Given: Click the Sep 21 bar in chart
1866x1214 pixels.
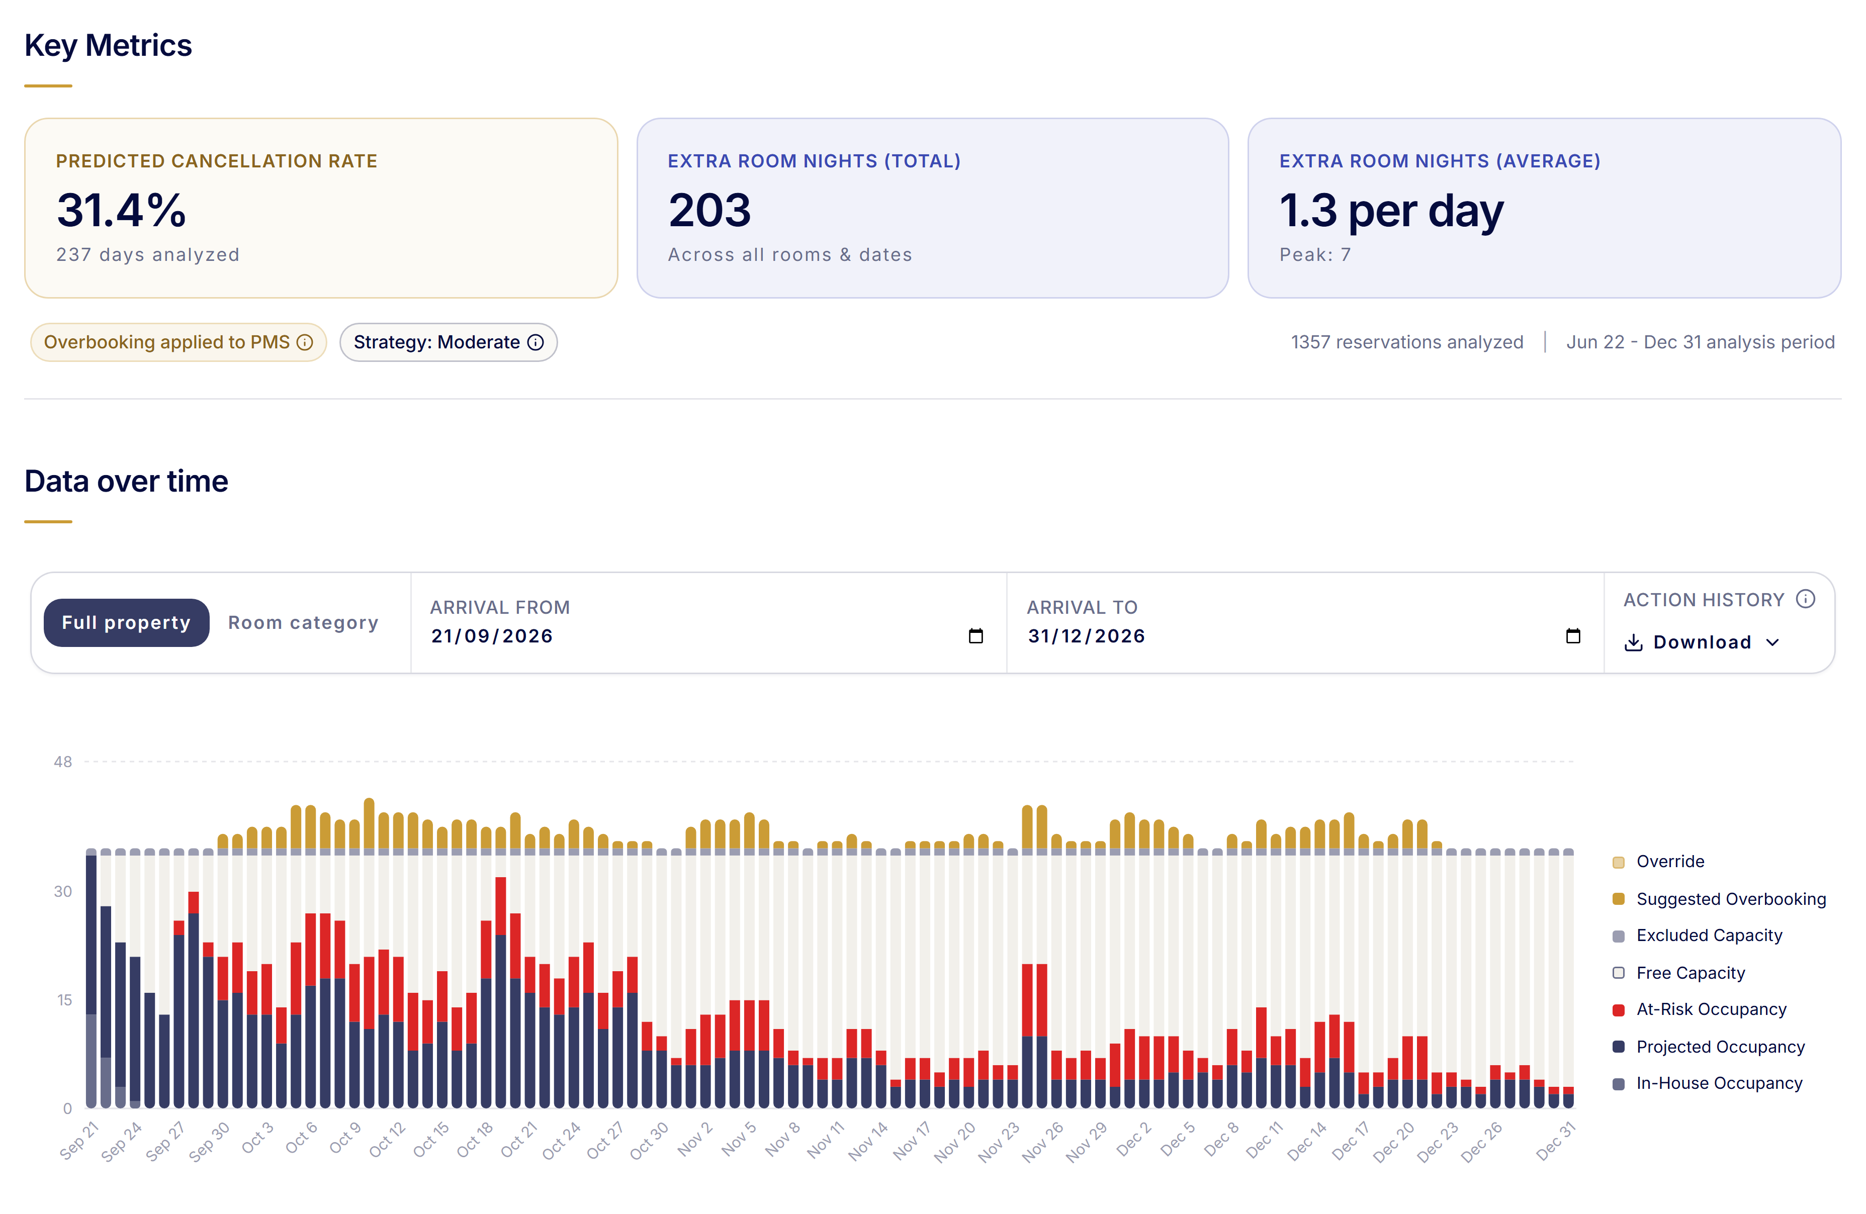Looking at the screenshot, I should (x=91, y=978).
